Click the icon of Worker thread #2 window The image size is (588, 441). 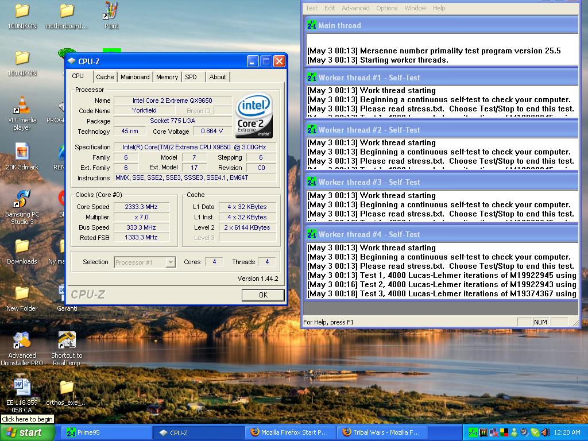[x=312, y=130]
